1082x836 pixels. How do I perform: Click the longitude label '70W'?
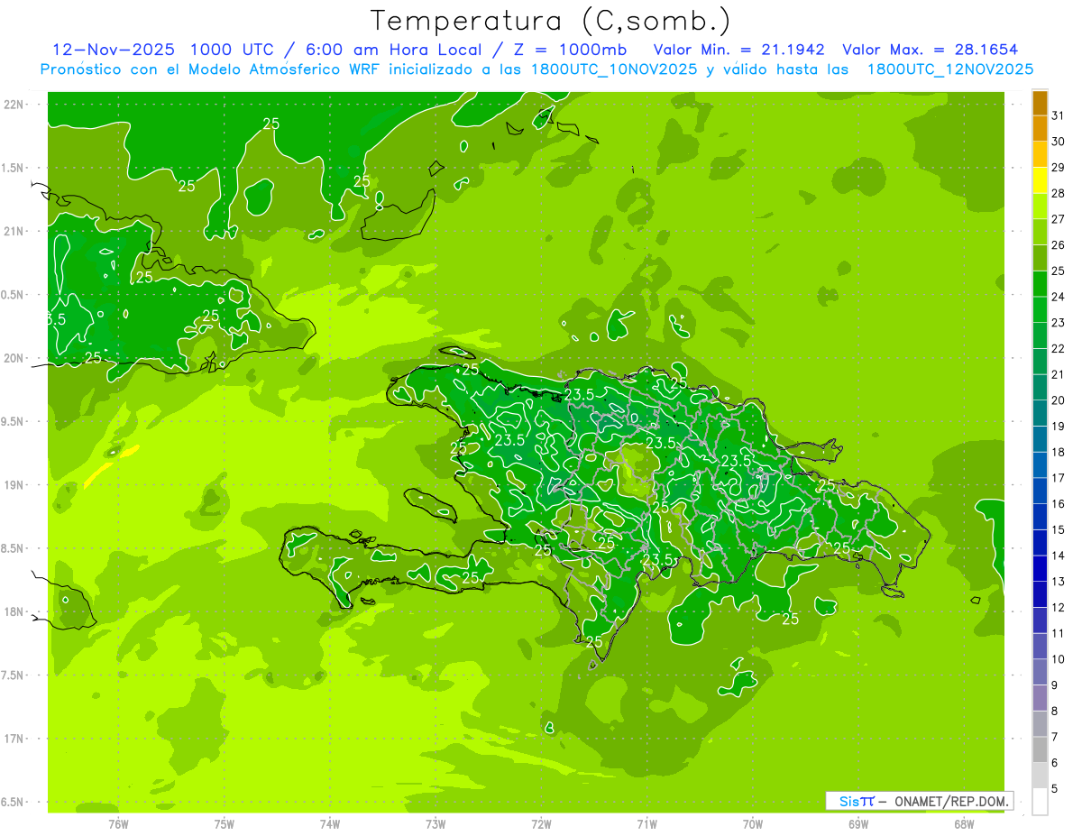[x=753, y=824]
